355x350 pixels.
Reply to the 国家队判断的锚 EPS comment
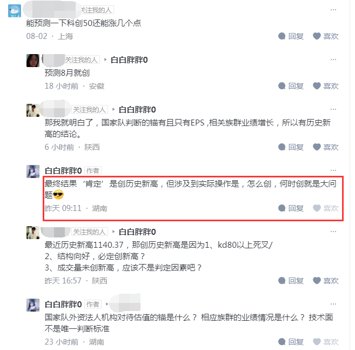point(291,147)
